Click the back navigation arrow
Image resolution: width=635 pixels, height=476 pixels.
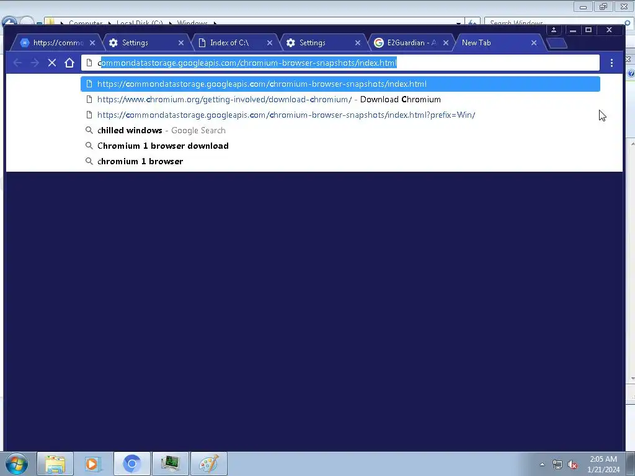tap(17, 63)
